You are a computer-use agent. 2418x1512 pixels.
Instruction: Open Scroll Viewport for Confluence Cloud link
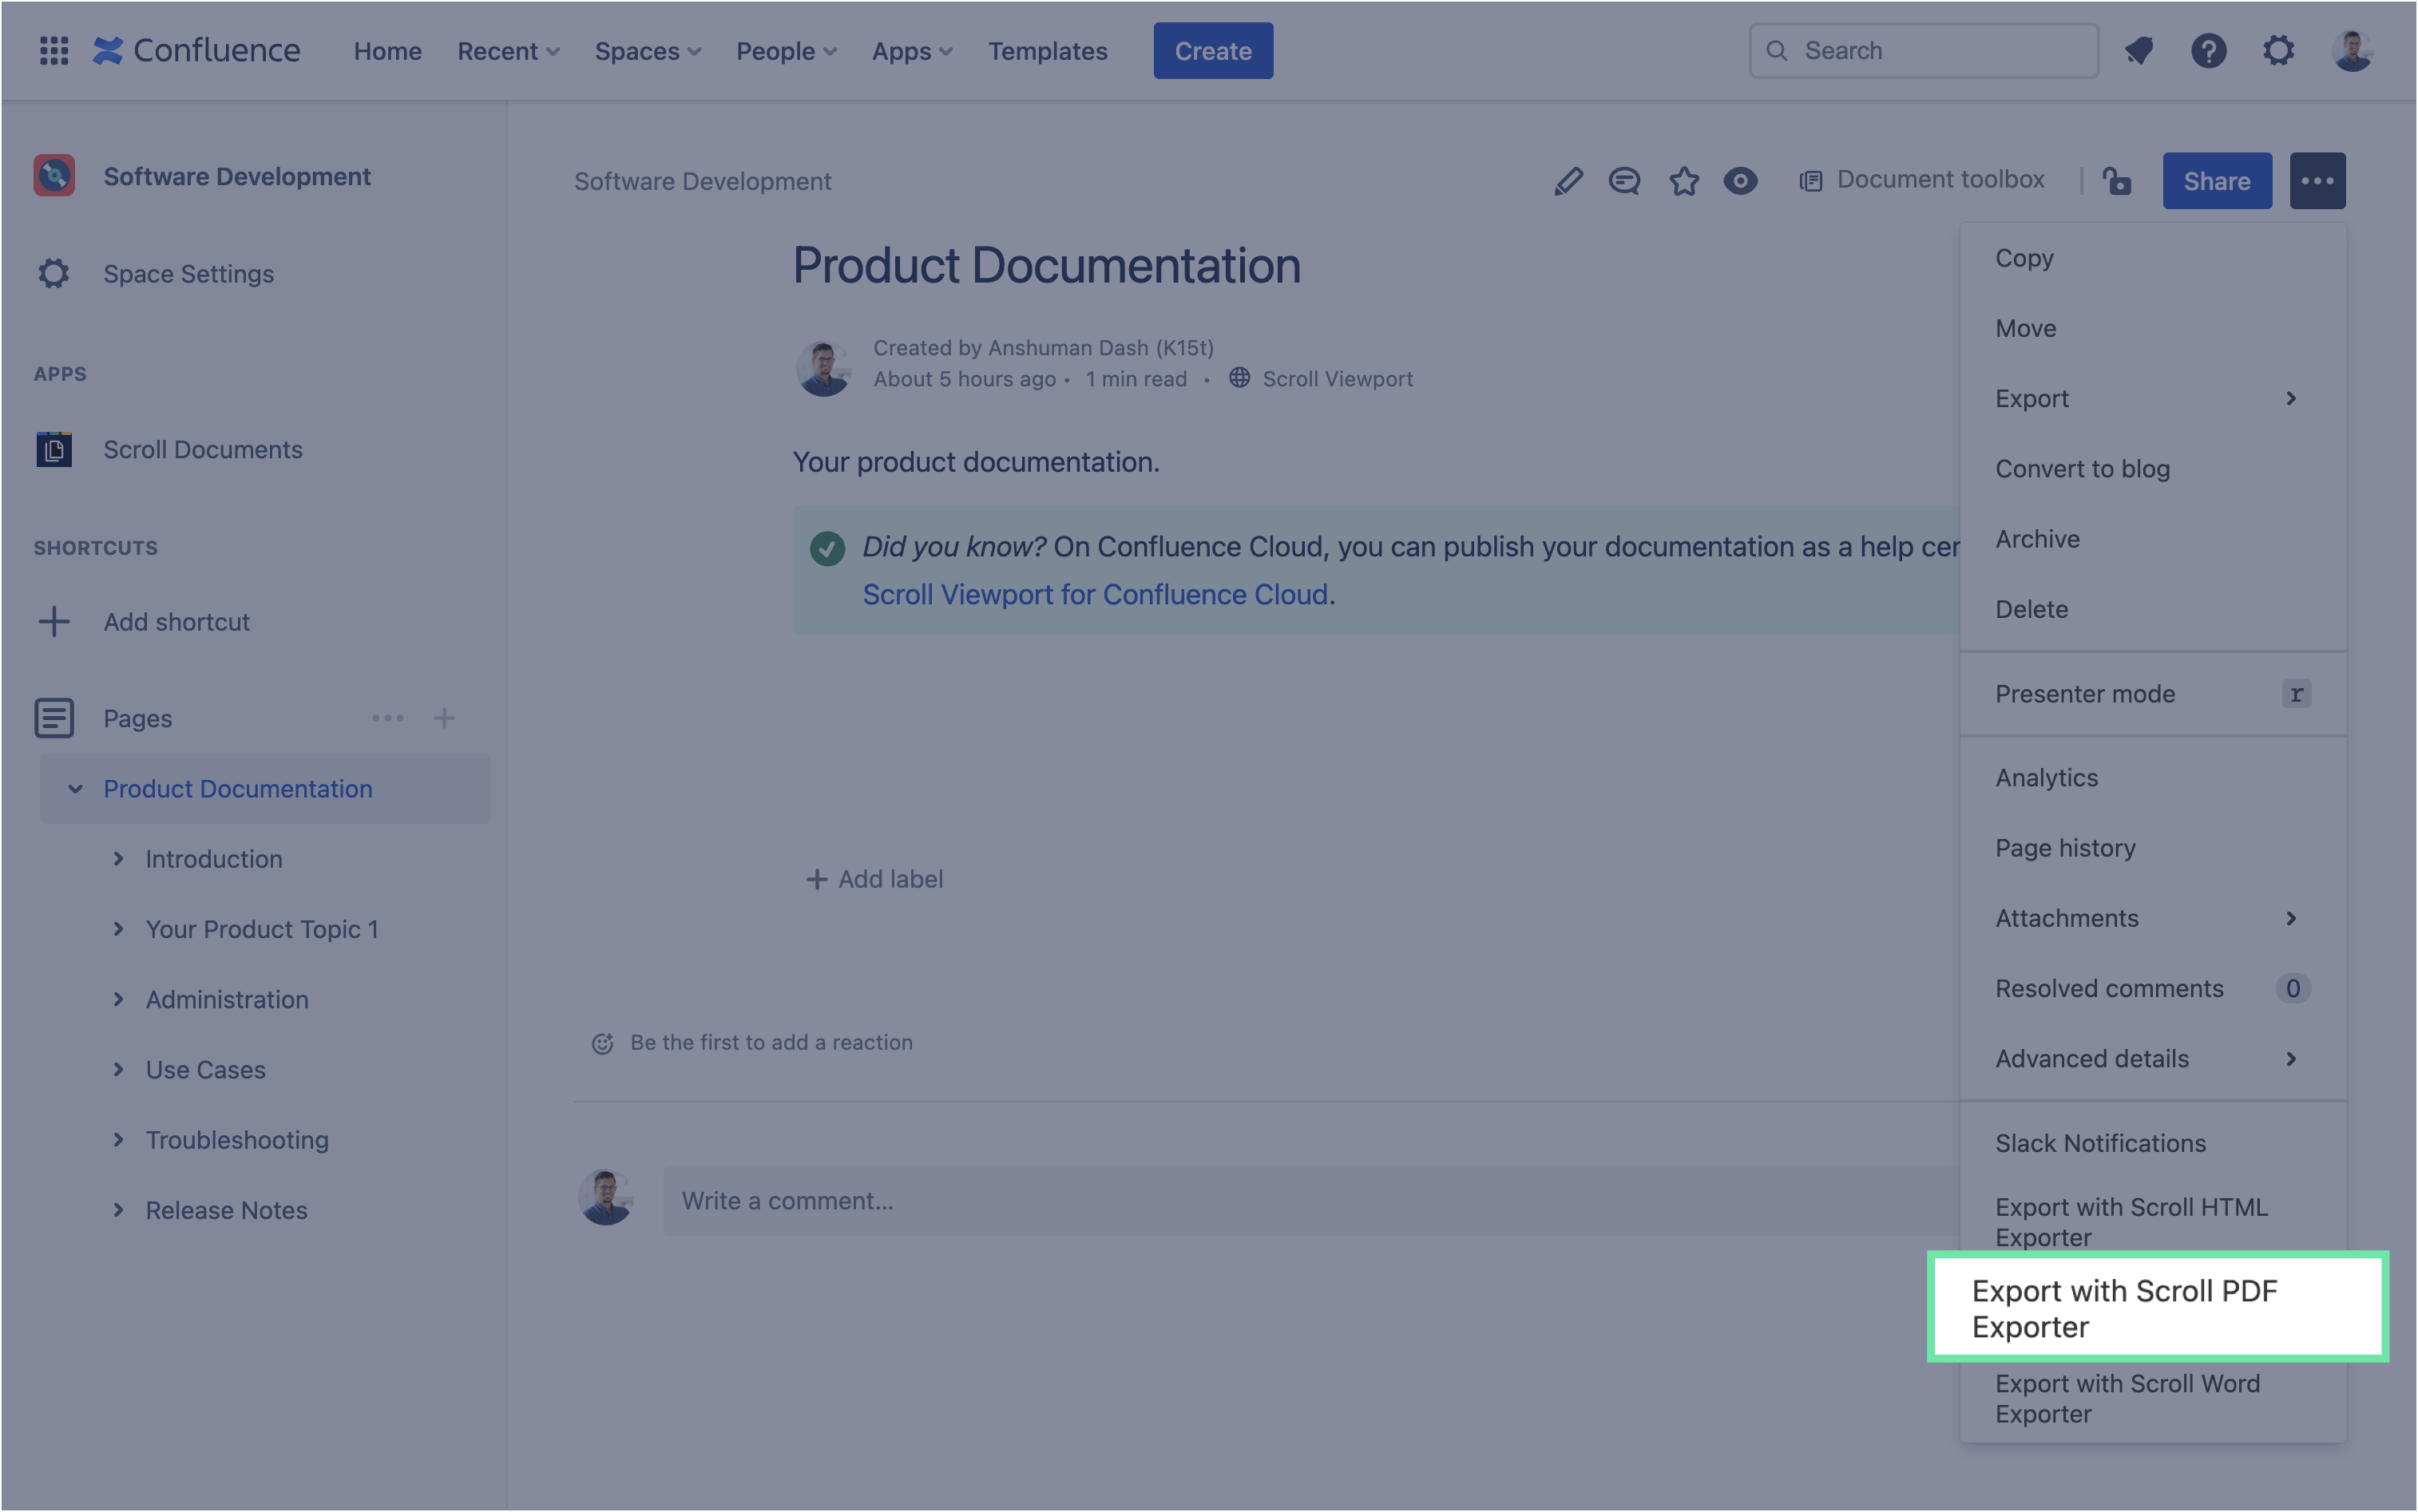(x=1095, y=594)
